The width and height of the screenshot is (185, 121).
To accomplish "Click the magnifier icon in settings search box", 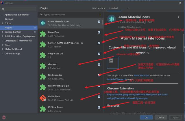I will [3, 9].
